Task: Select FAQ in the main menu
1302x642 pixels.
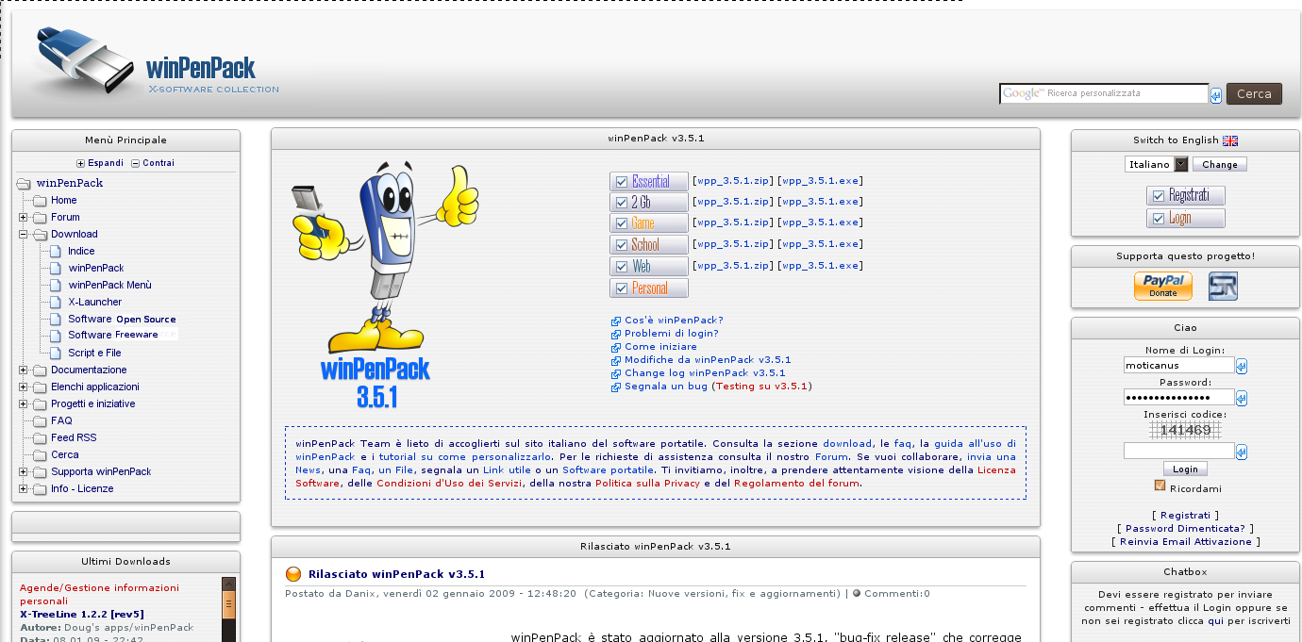Action: [x=61, y=421]
